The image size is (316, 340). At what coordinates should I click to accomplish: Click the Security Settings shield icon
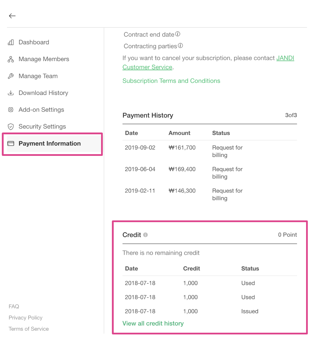pyautogui.click(x=11, y=127)
